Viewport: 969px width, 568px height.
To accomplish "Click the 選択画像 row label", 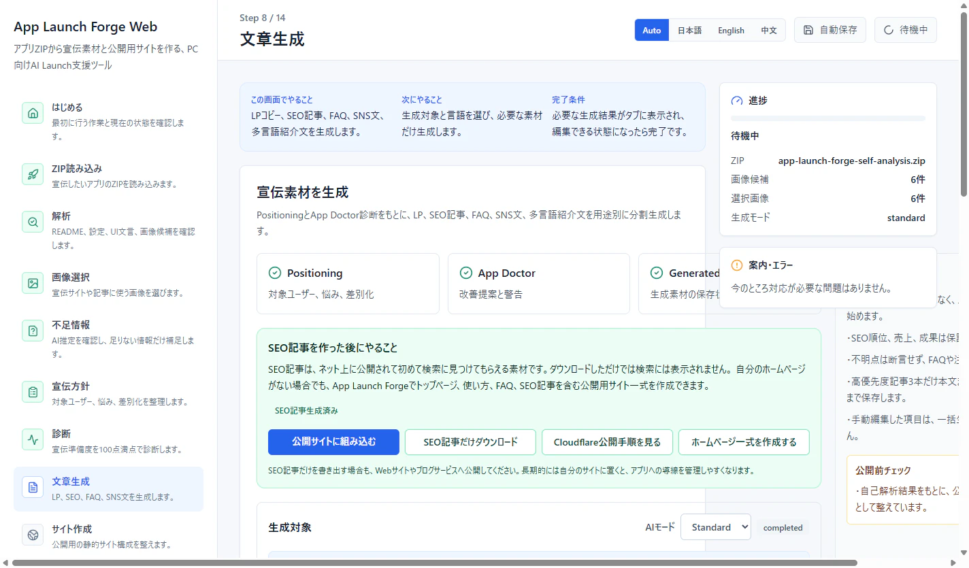I will (750, 199).
